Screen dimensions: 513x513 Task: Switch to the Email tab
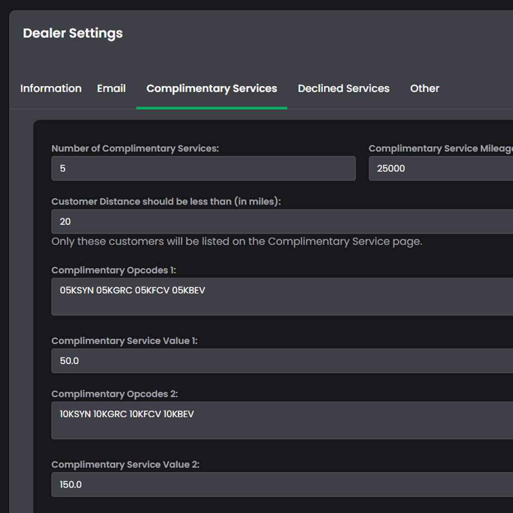(x=111, y=88)
